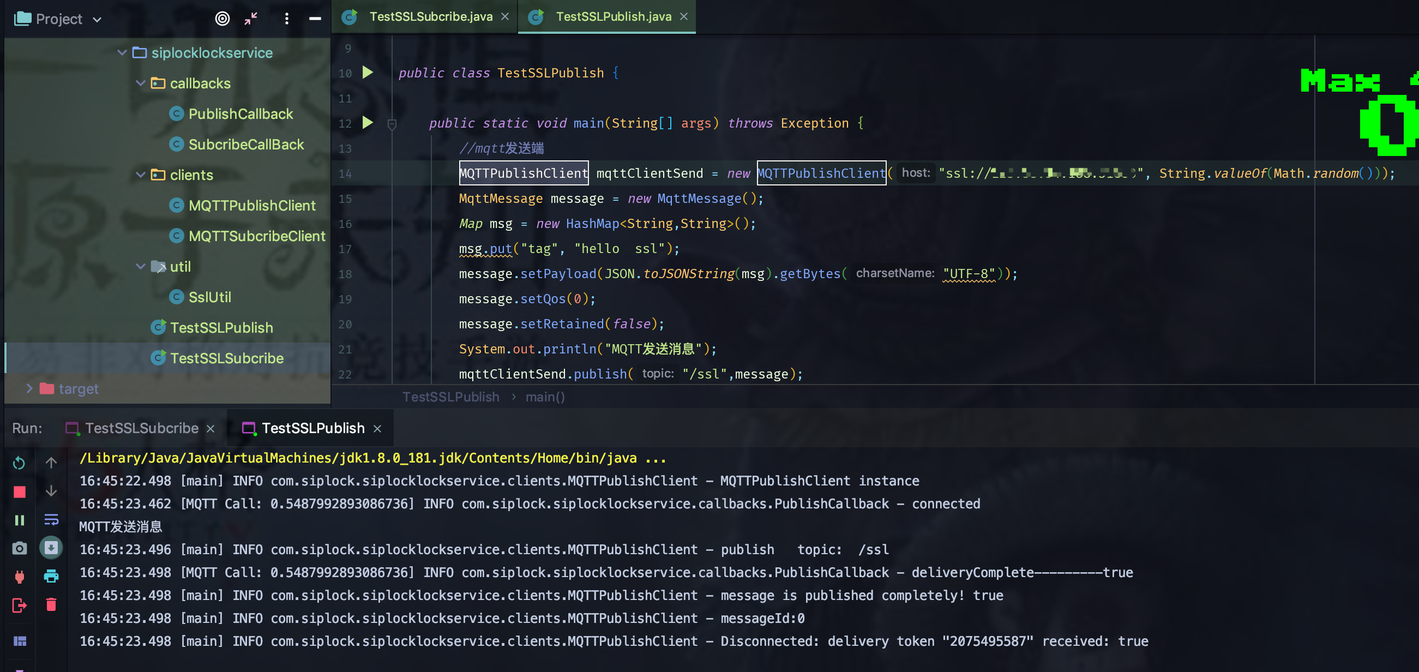The image size is (1419, 672).
Task: Select SslUtil in the project tree
Action: point(210,297)
